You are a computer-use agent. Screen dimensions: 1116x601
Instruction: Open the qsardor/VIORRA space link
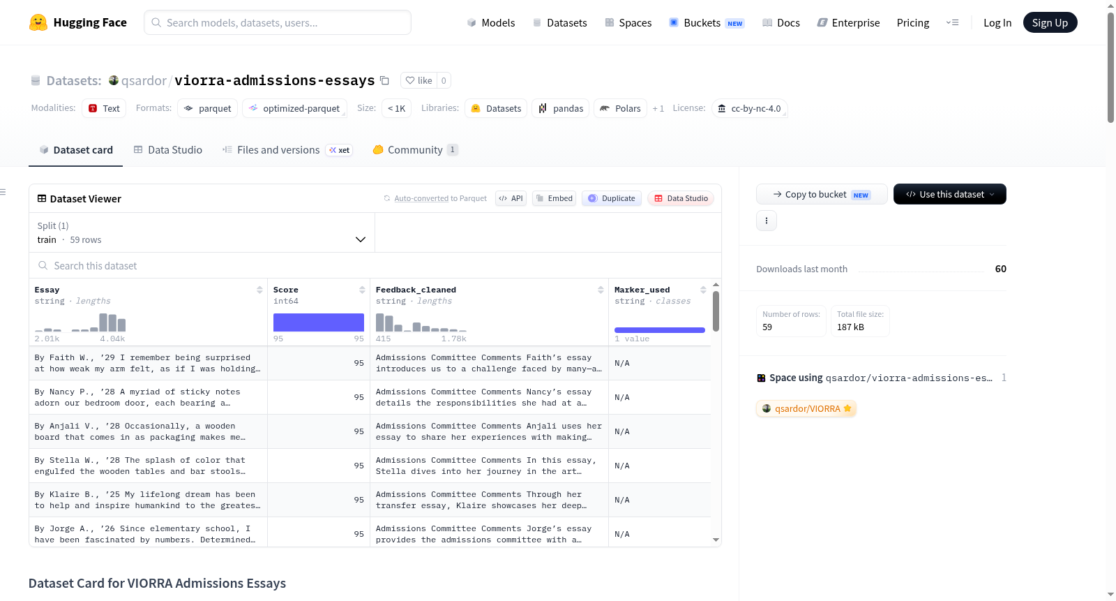coord(806,408)
